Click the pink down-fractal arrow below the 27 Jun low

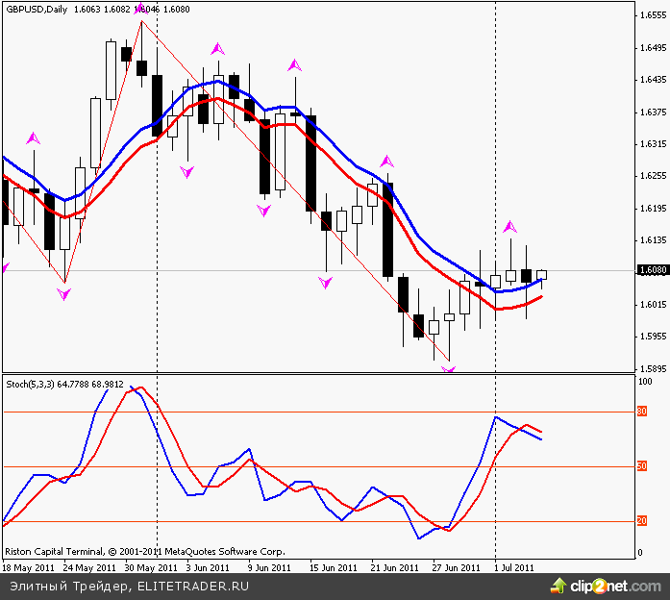click(x=448, y=370)
